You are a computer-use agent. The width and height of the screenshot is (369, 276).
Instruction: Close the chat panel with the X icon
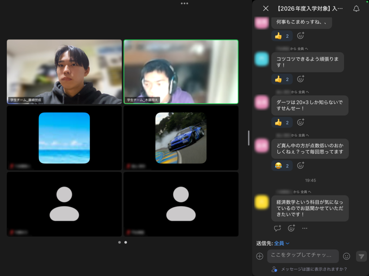tap(266, 9)
